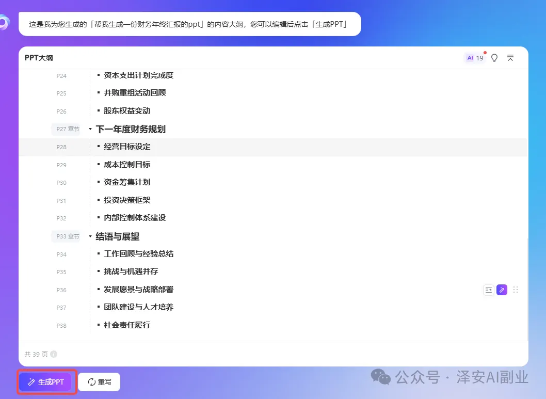Select the 成本控制目标 outline item
The height and width of the screenshot is (399, 546).
(127, 165)
